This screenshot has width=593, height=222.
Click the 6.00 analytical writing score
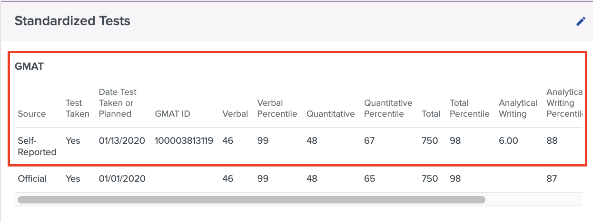508,141
